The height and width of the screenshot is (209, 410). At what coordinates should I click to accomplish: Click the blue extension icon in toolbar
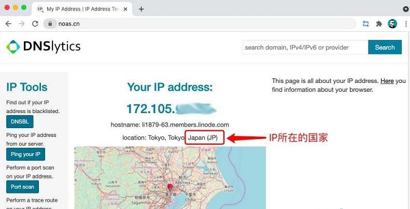(366, 24)
